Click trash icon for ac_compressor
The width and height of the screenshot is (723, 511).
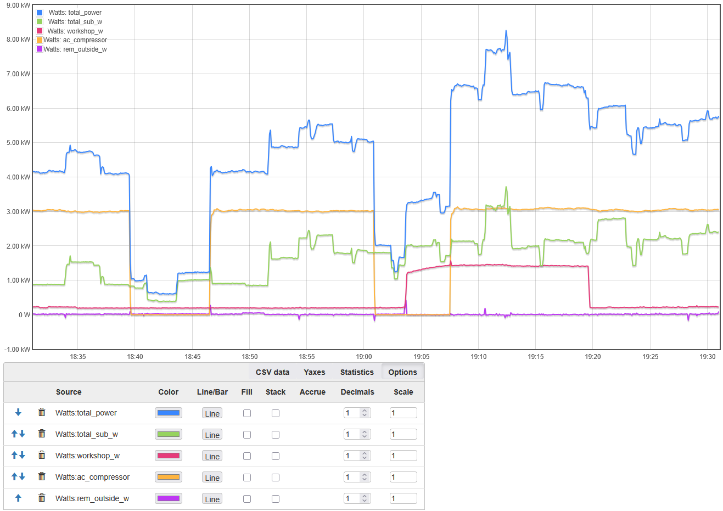pos(42,477)
